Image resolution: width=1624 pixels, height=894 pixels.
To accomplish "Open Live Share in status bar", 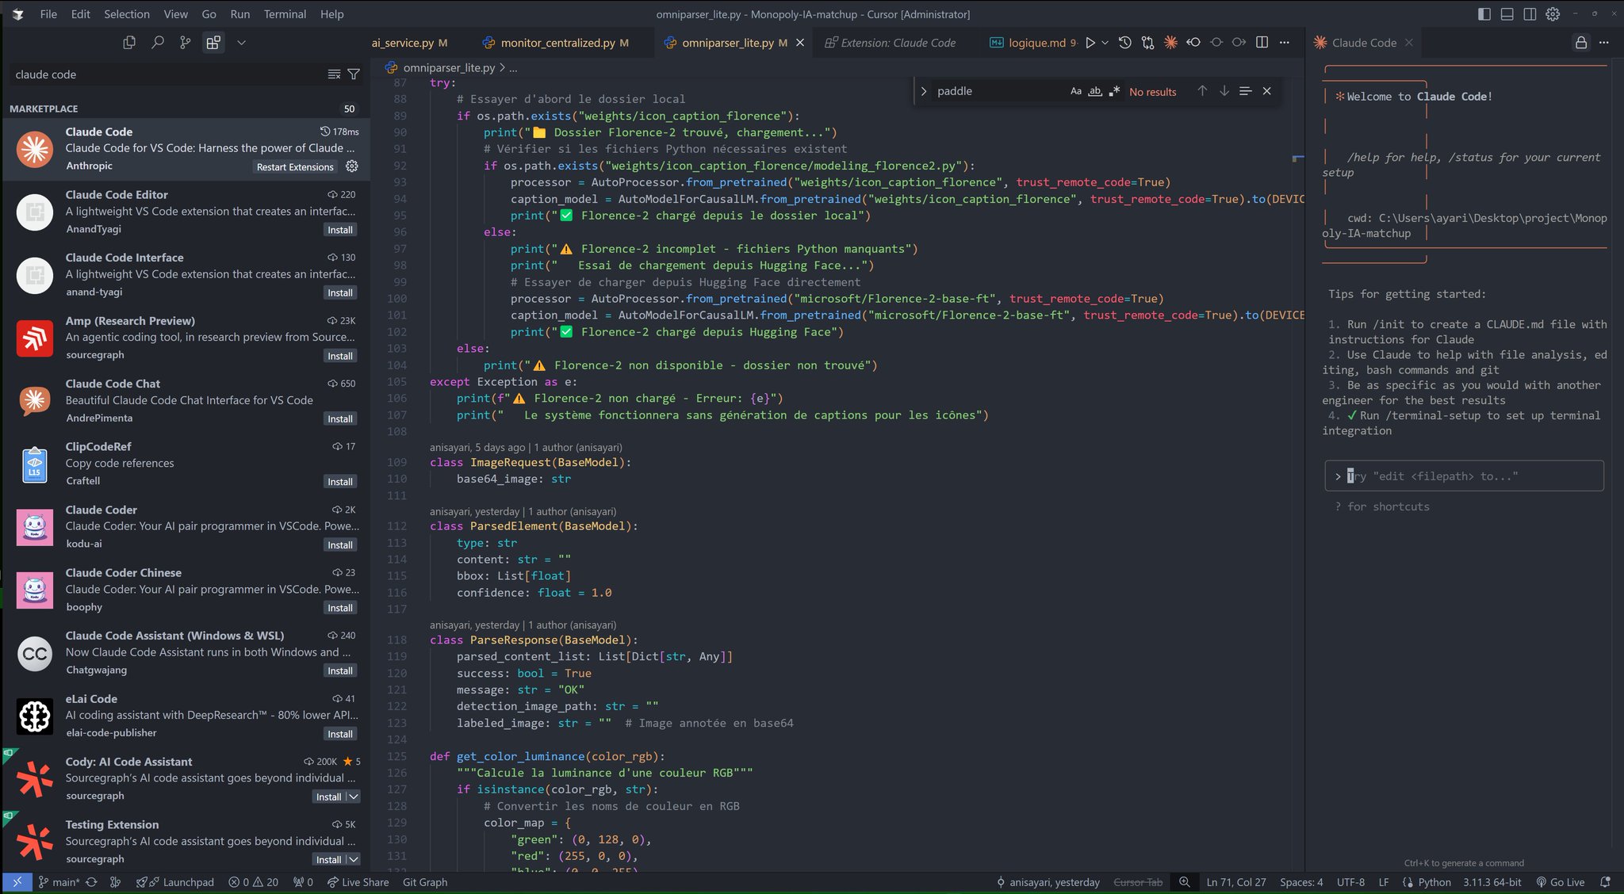I will point(358,882).
